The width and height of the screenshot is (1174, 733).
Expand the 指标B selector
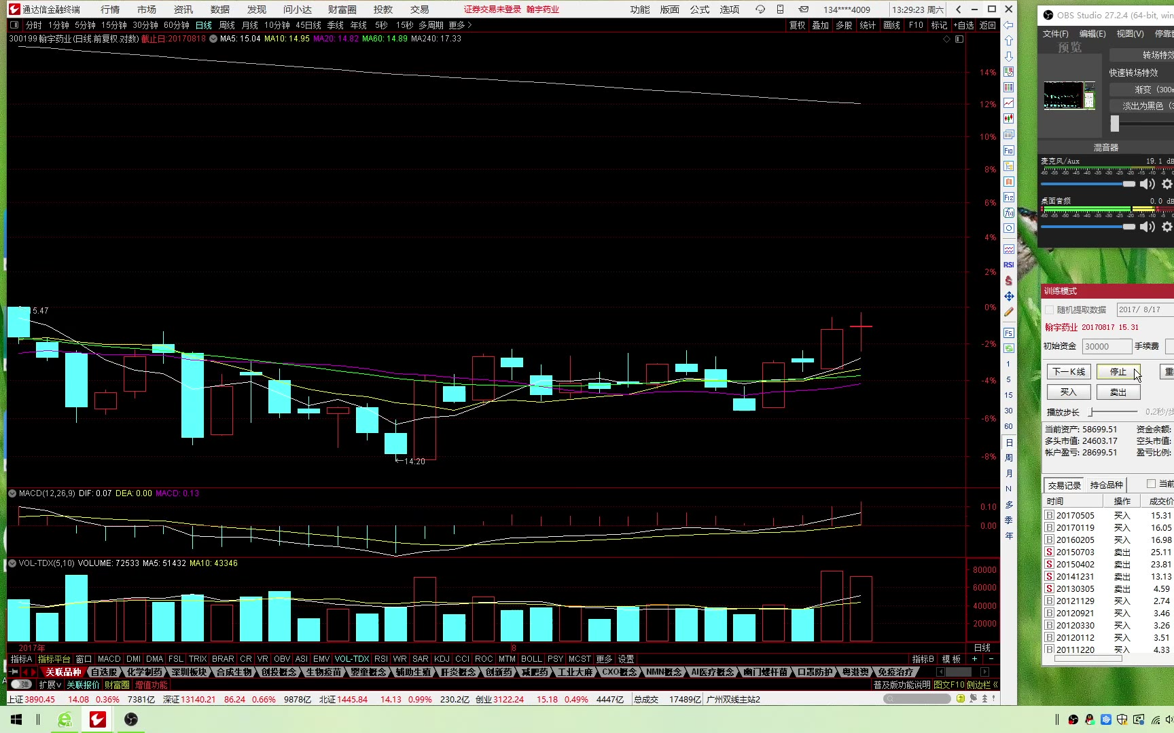pos(923,659)
